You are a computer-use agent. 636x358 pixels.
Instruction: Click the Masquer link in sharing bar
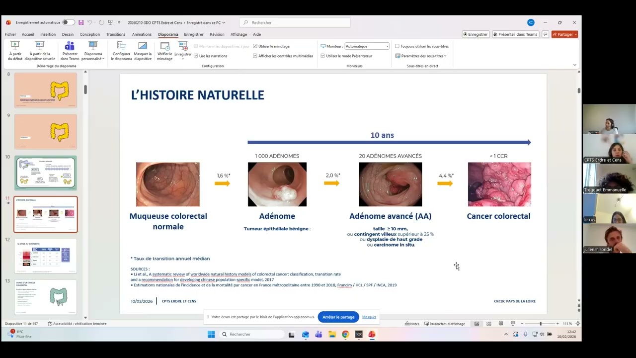[369, 317]
